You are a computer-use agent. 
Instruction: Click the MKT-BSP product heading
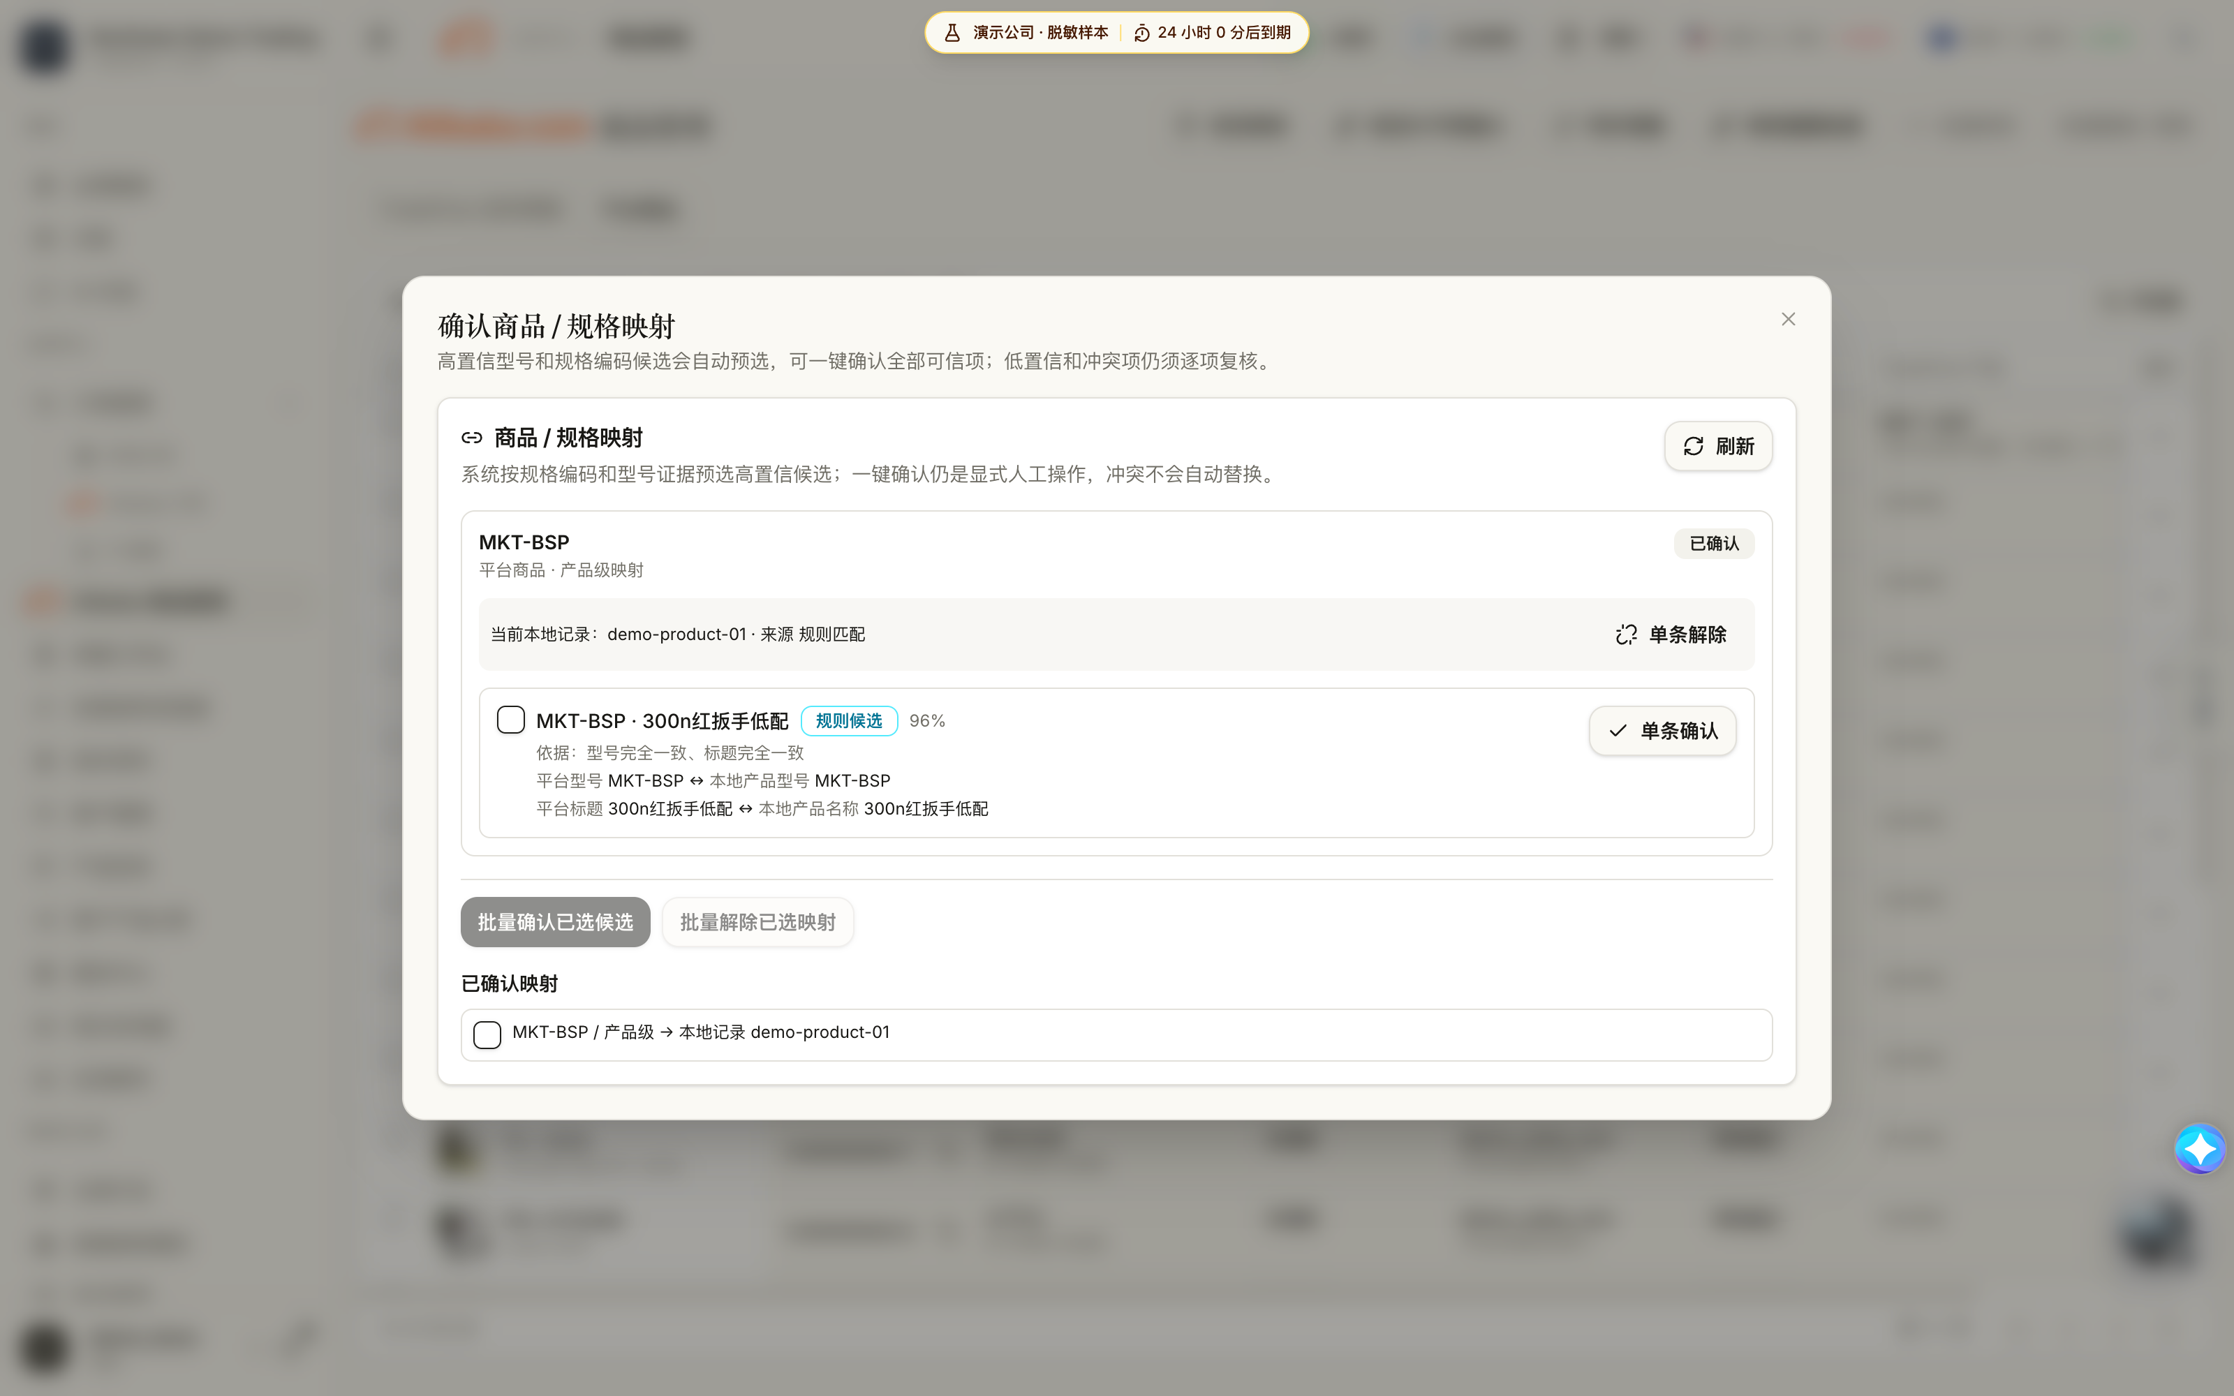524,542
